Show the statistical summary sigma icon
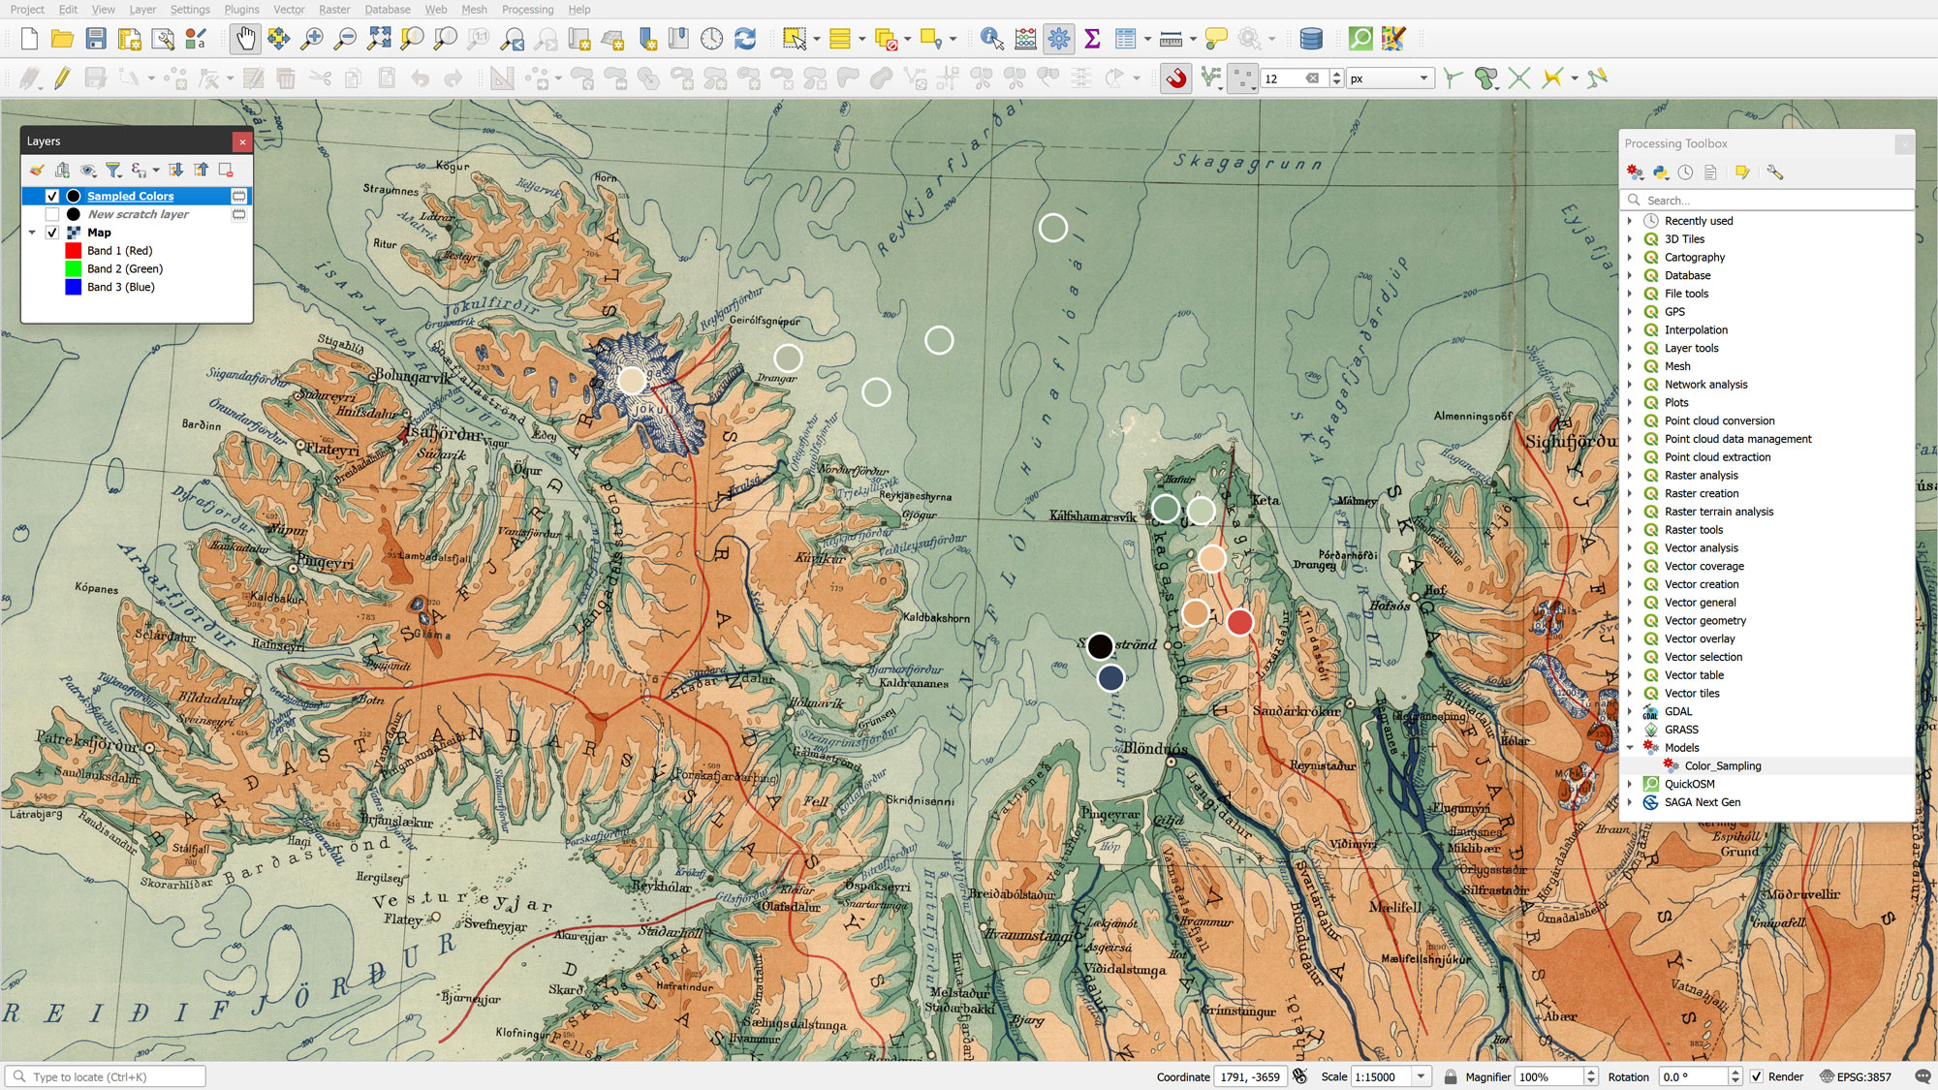This screenshot has height=1090, width=1938. (x=1092, y=39)
